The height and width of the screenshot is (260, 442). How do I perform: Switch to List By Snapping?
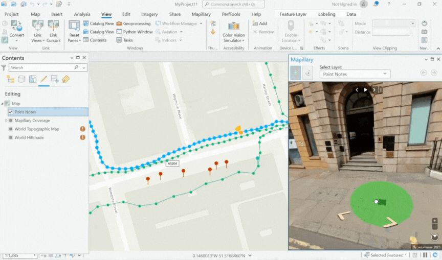[55, 79]
